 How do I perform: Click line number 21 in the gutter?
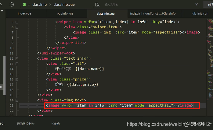click(12, 105)
